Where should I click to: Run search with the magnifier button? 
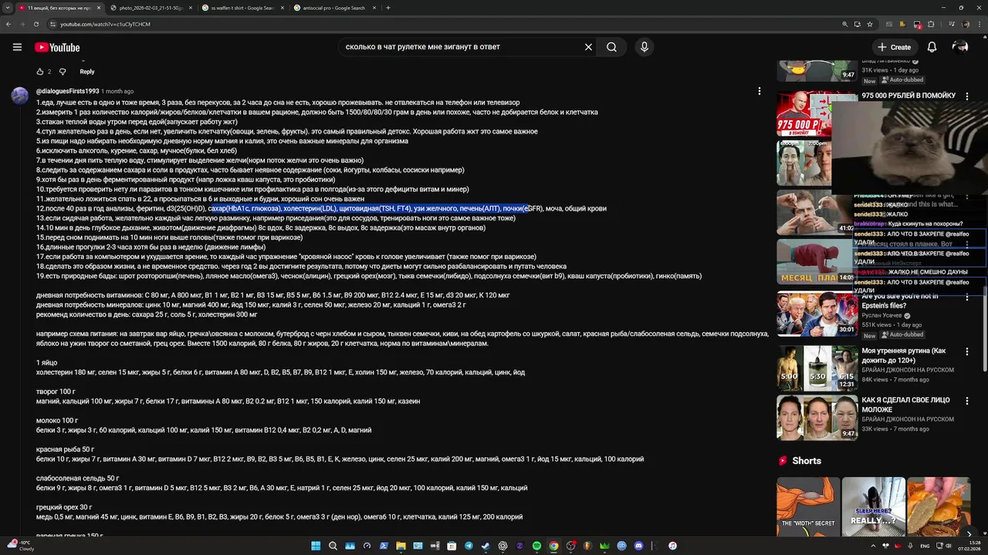tap(611, 47)
